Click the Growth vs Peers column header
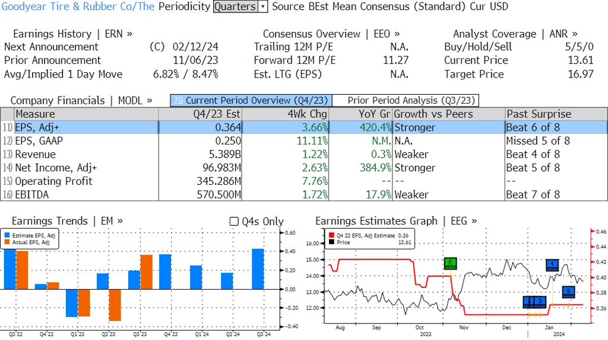 click(449, 114)
